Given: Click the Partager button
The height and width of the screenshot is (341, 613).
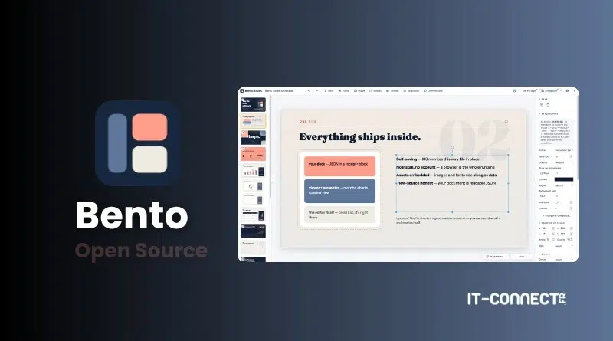Looking at the screenshot, I should click(x=529, y=90).
